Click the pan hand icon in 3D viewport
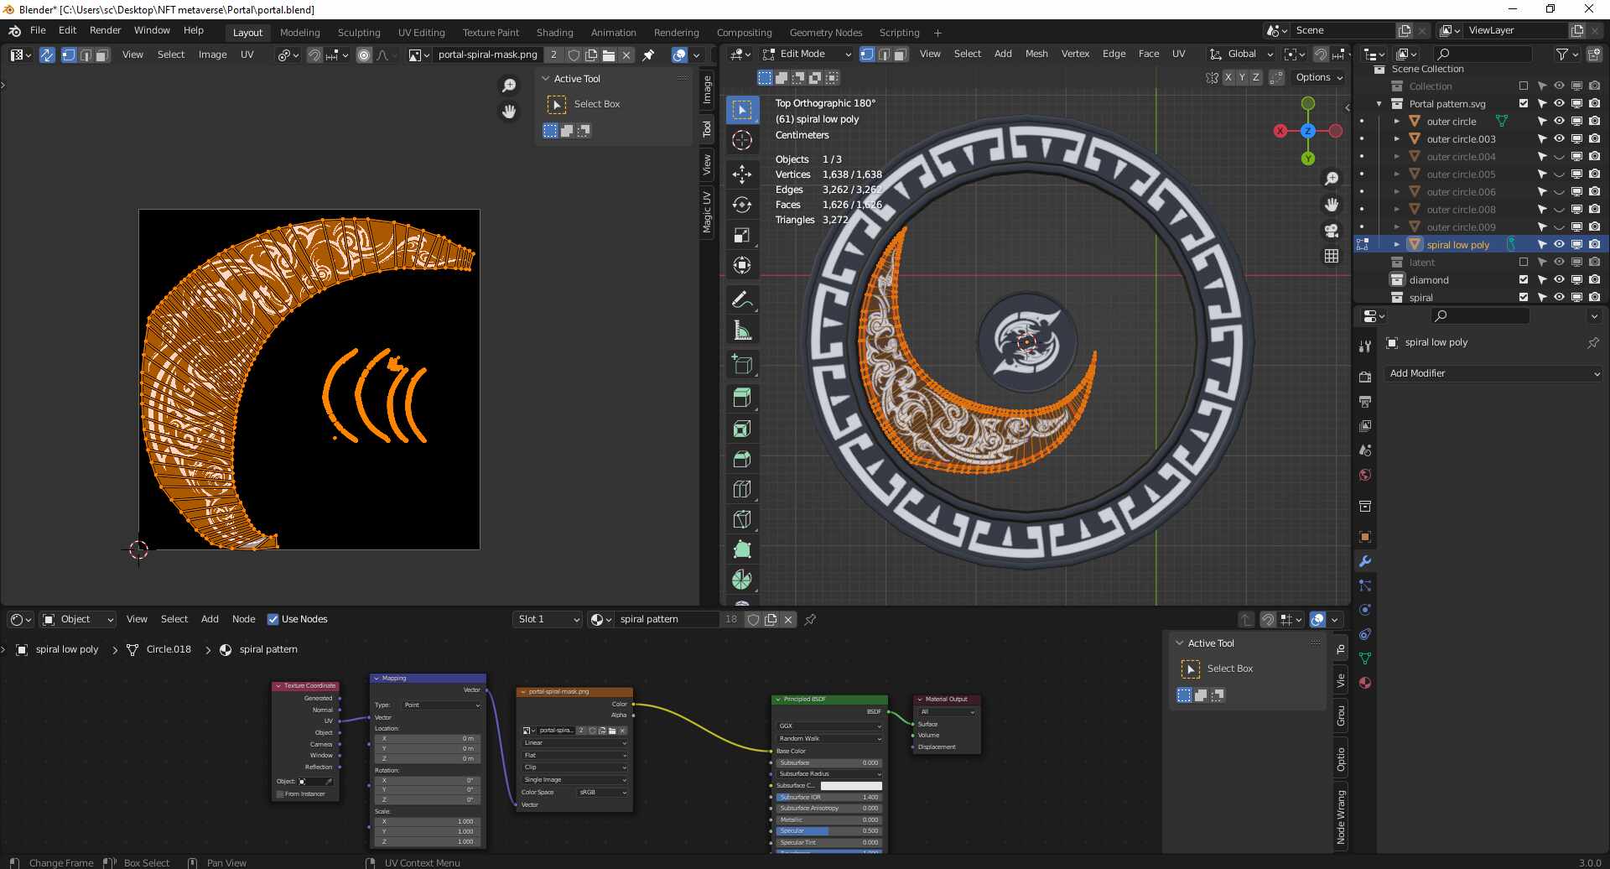The image size is (1610, 869). coord(1332,205)
